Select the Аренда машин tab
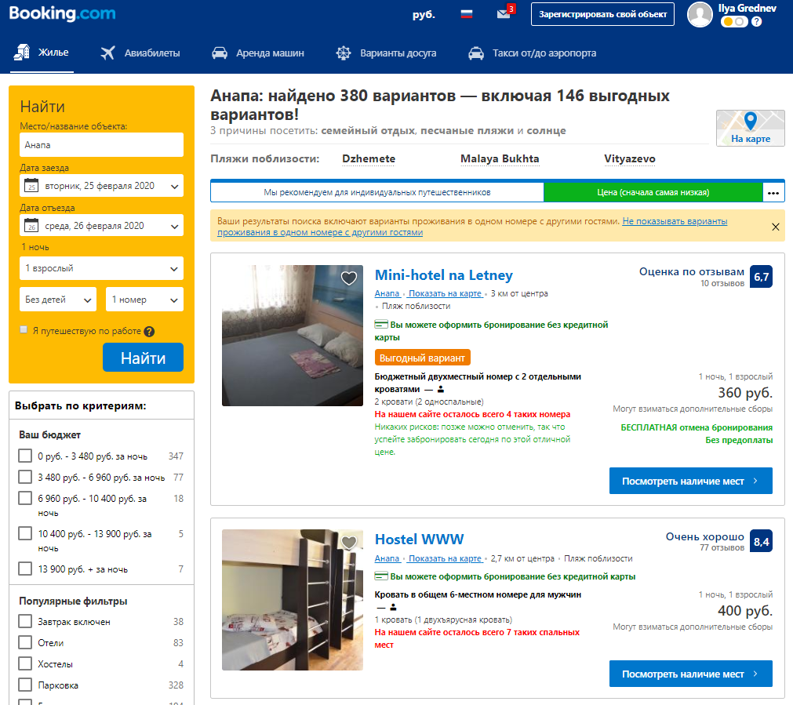The image size is (793, 705). 258,53
